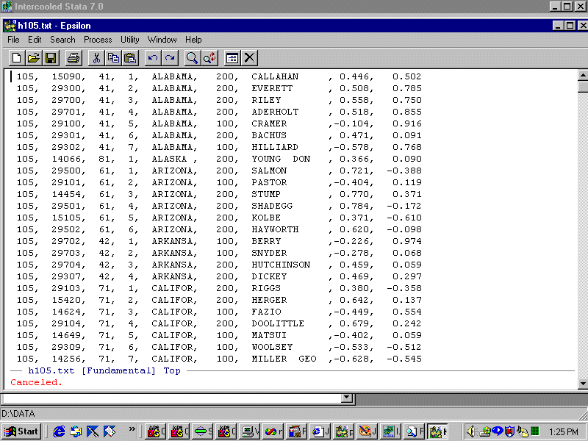Click the Find and Replace toolbar icon
The height and width of the screenshot is (441, 588).
(209, 58)
